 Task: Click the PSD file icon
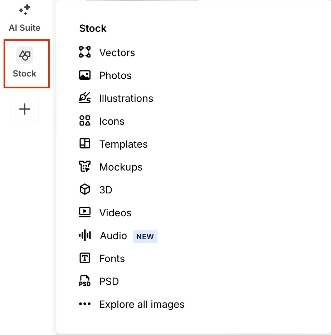pos(85,281)
